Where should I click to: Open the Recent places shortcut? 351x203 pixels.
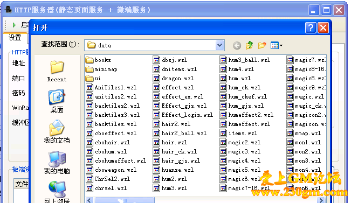point(57,71)
